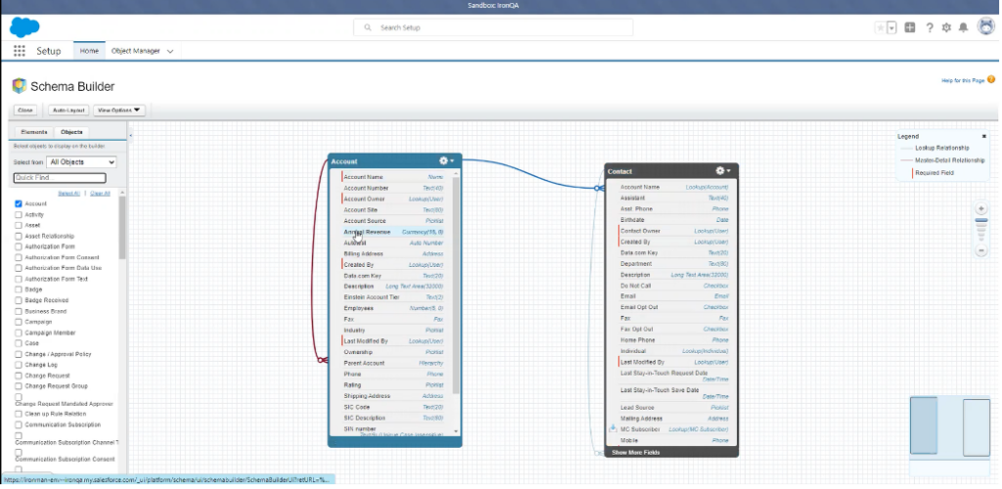Open the Contact object gear menu
This screenshot has height=489, width=1002.
coord(723,171)
